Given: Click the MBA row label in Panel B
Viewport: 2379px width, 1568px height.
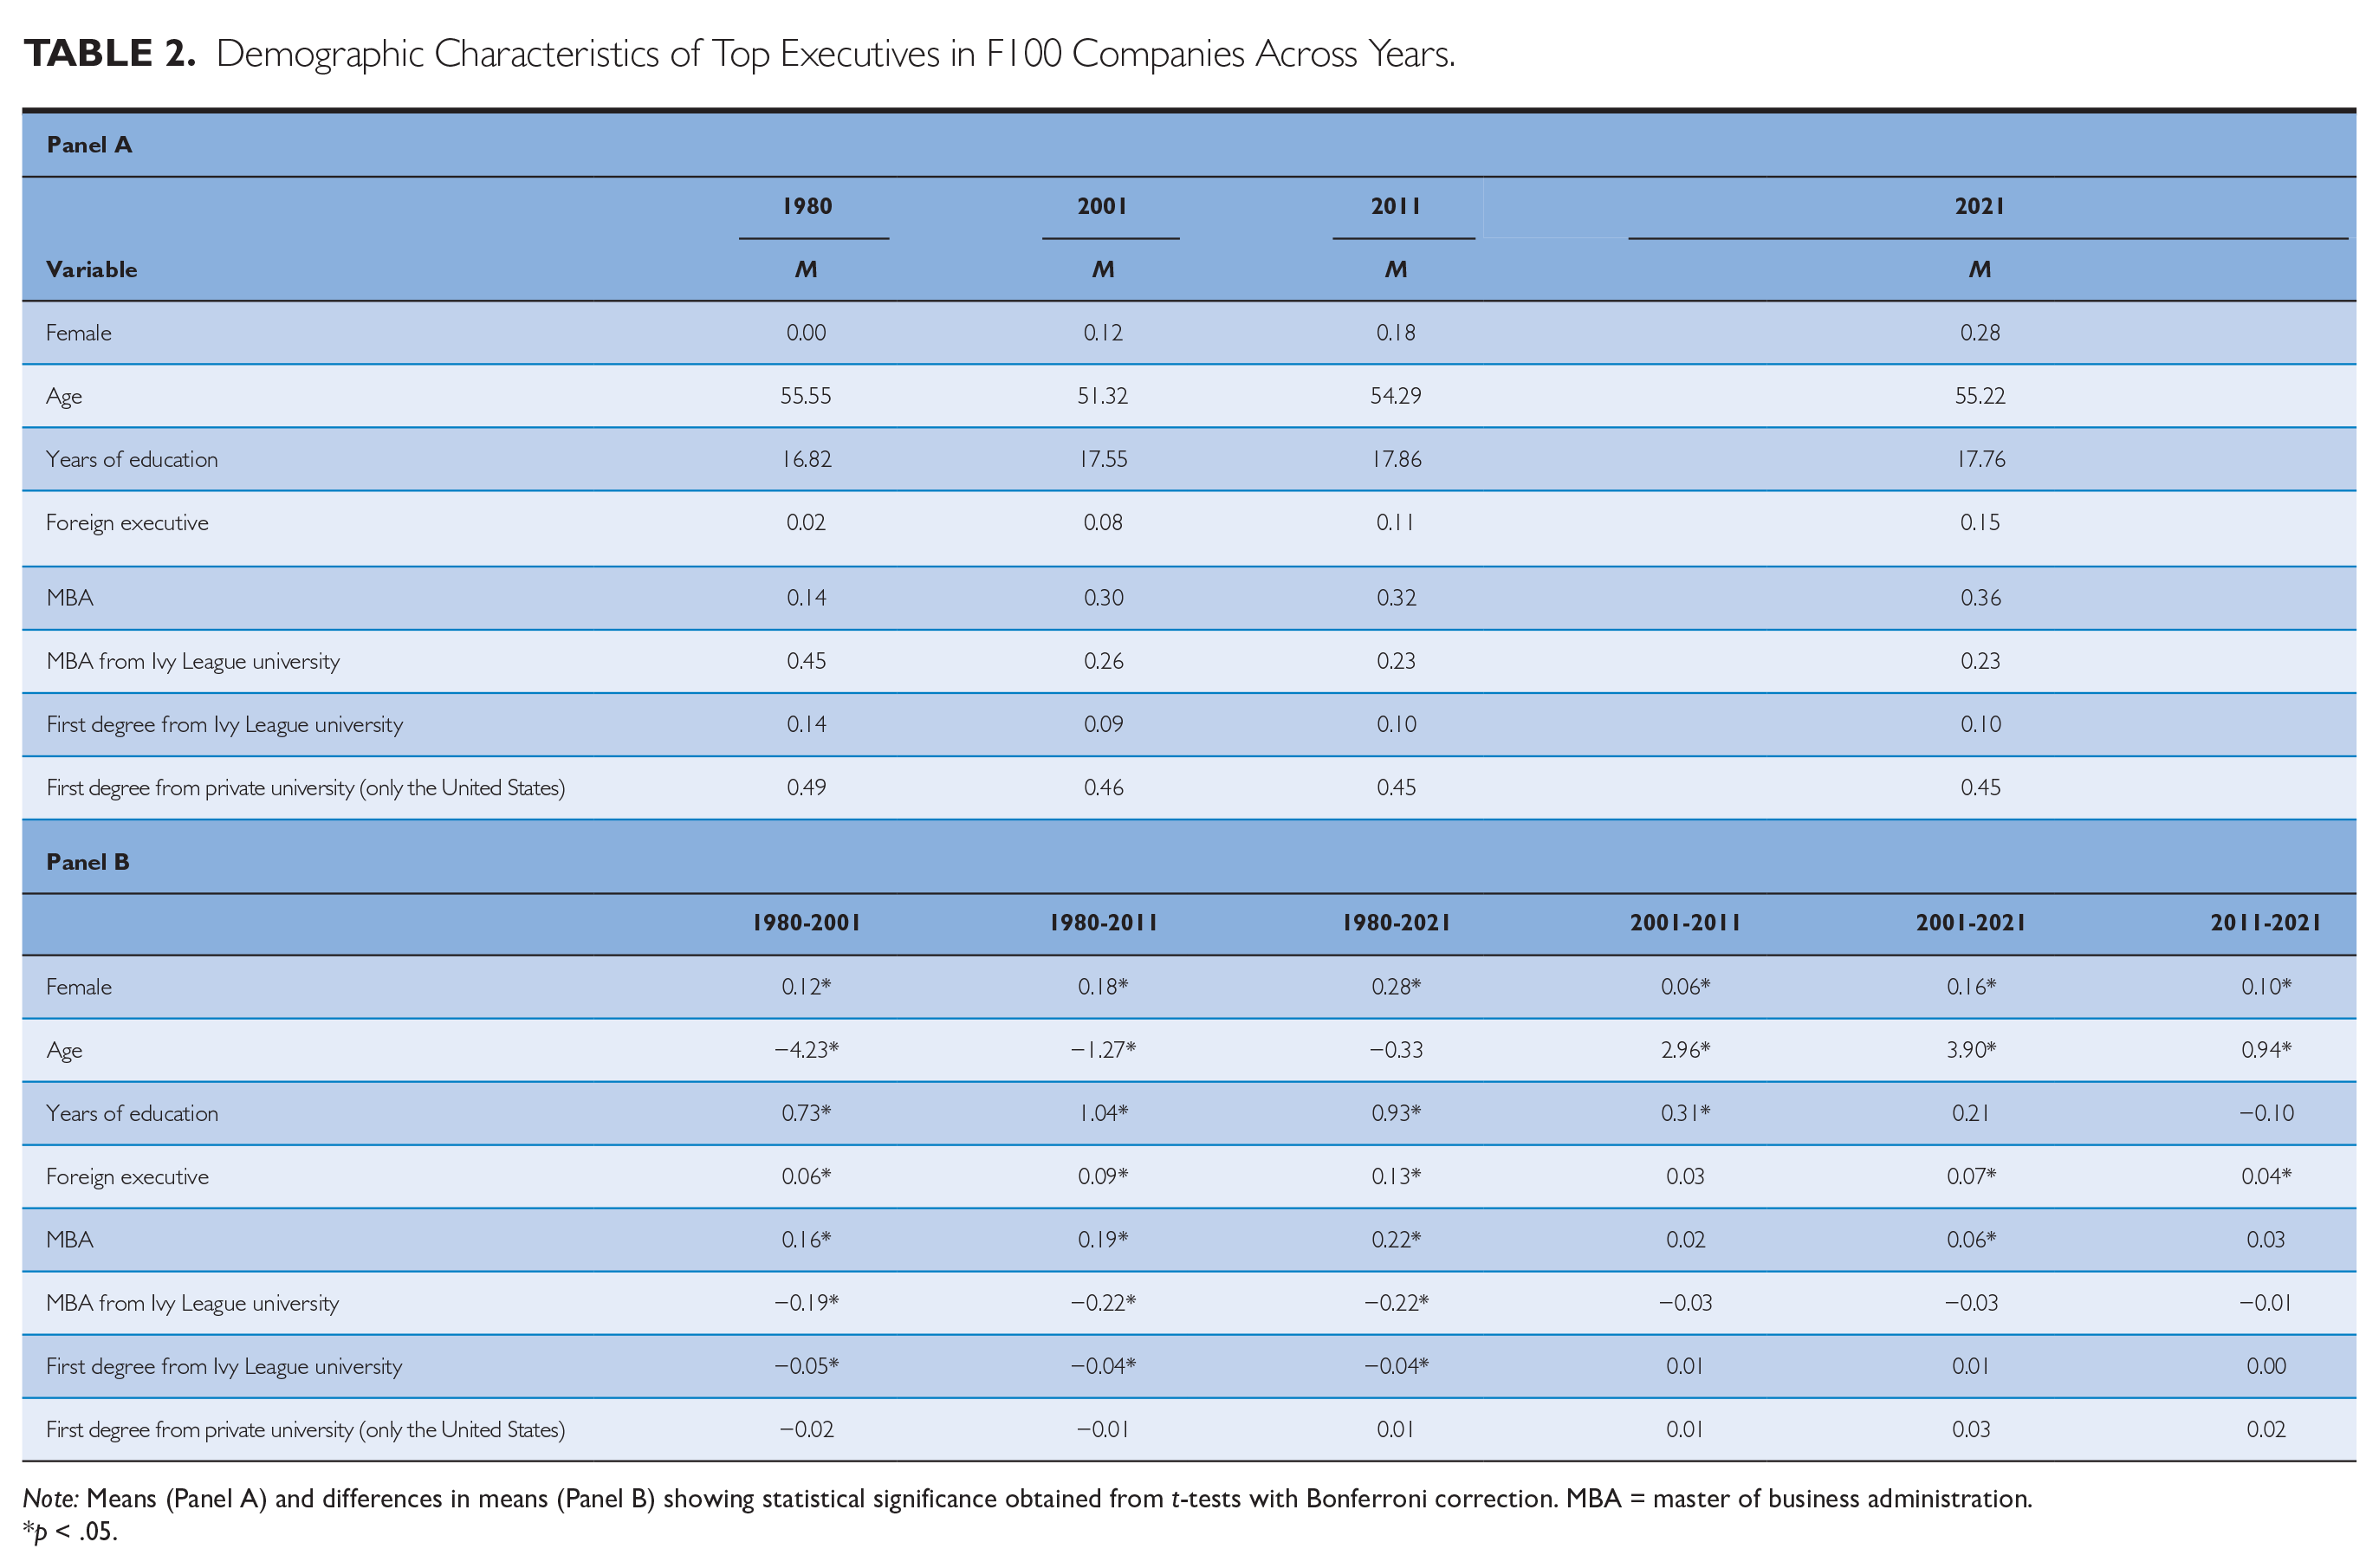Looking at the screenshot, I should 70,1240.
